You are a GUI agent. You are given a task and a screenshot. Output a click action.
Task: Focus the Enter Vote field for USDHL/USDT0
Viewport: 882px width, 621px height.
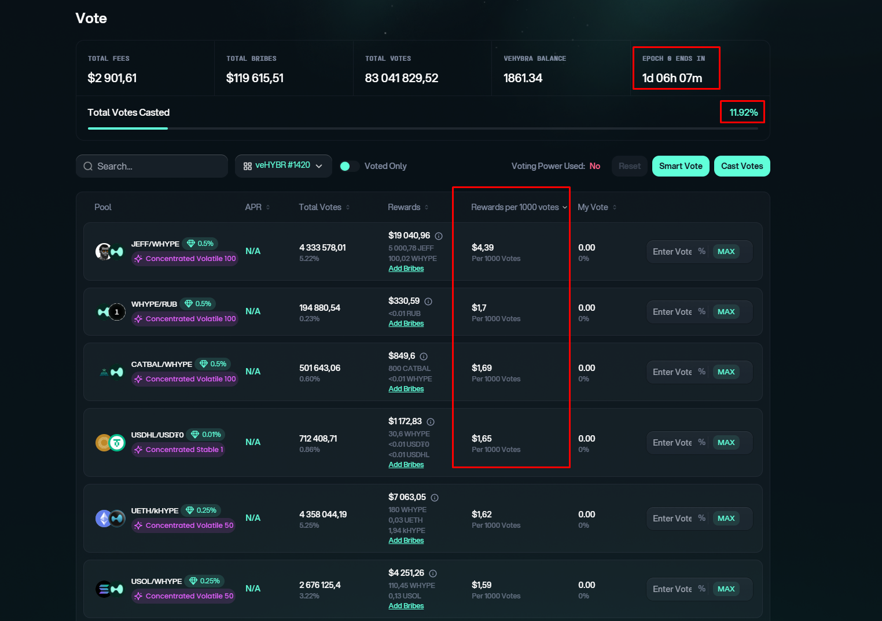672,443
